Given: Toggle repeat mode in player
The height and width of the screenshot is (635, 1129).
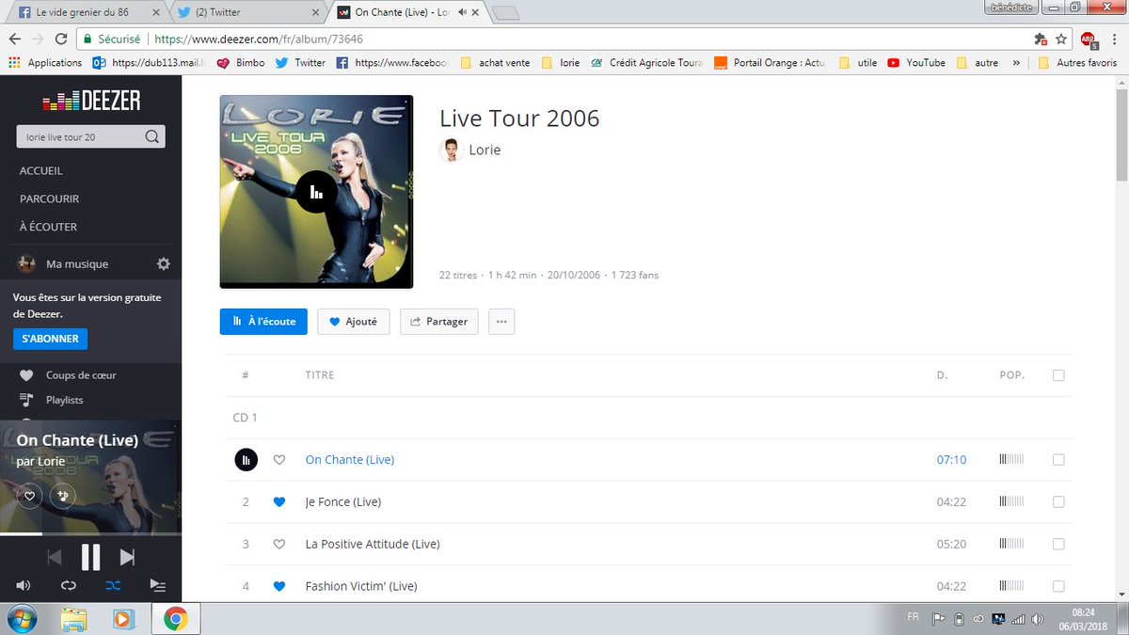Looking at the screenshot, I should click(68, 585).
